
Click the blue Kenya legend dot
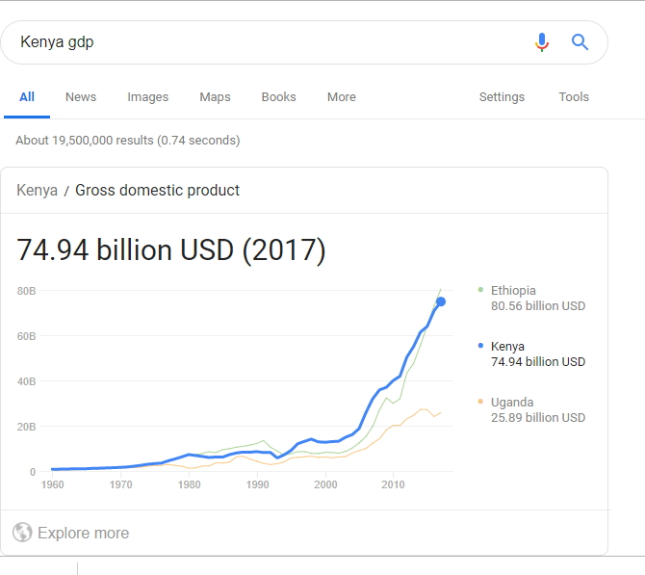coord(480,346)
